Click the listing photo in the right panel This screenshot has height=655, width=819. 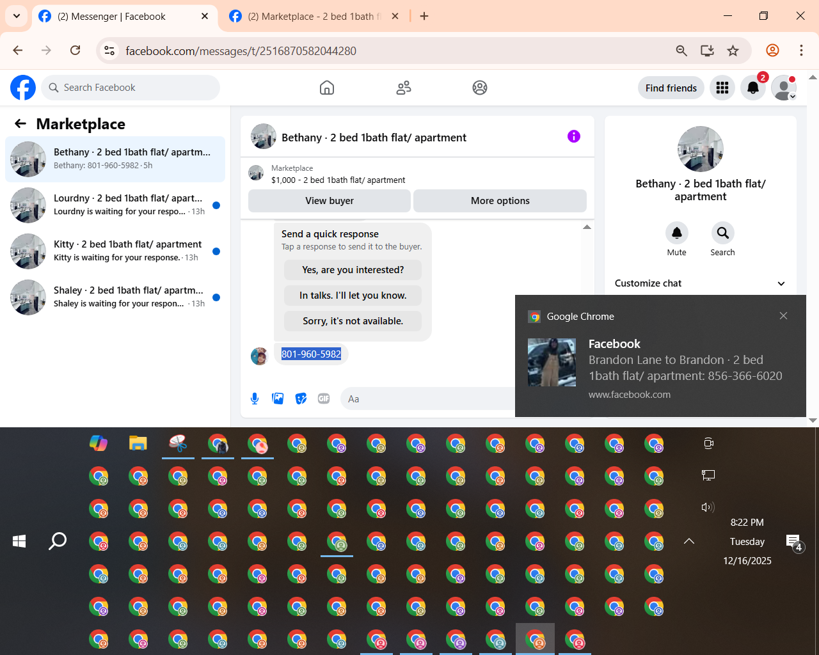(x=701, y=149)
